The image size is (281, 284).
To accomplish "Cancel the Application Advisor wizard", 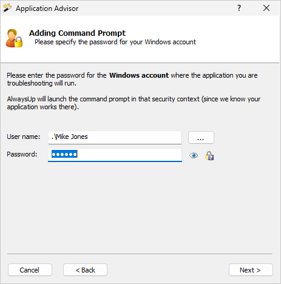I will (30, 270).
